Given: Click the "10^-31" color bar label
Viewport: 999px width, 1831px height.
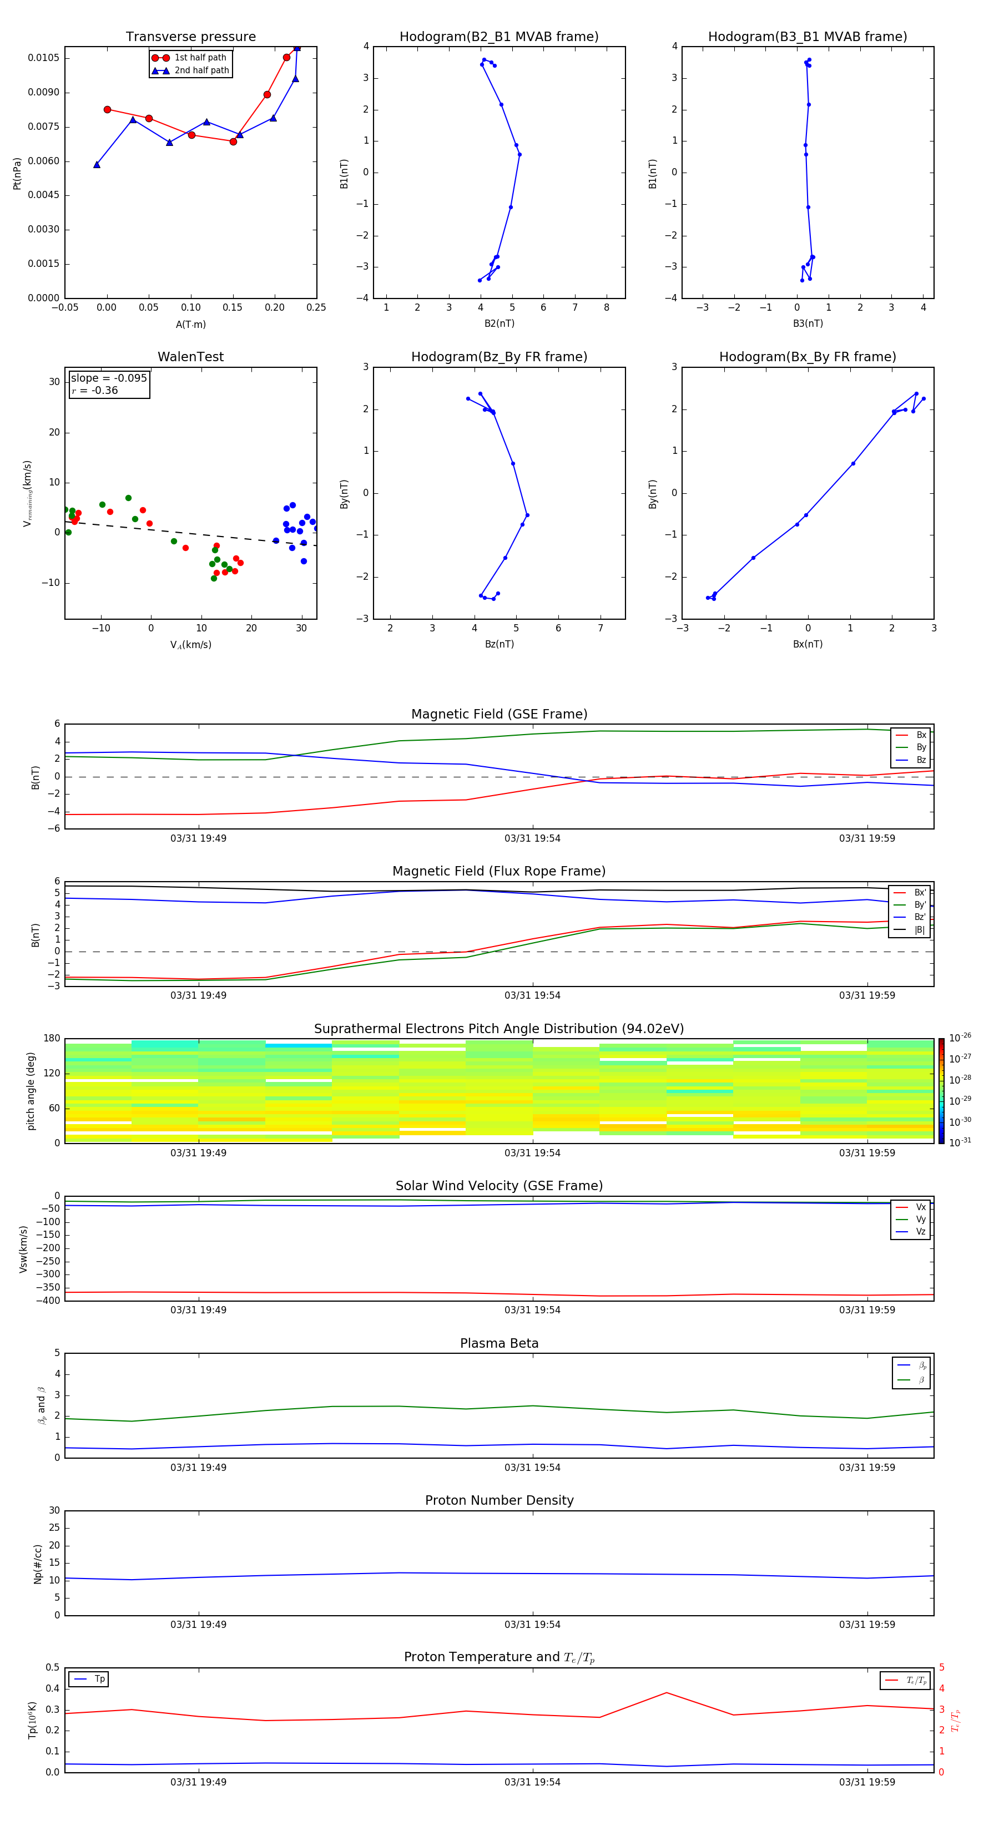Looking at the screenshot, I should tap(960, 1142).
